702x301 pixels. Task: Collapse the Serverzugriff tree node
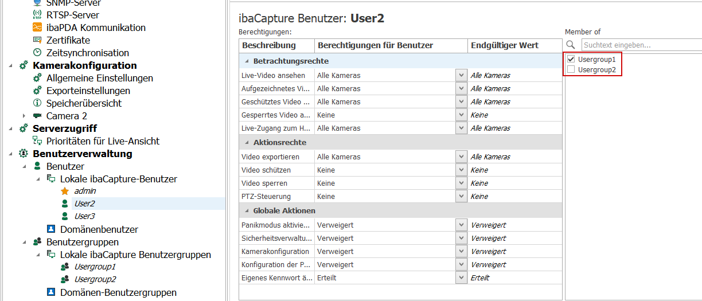11,128
